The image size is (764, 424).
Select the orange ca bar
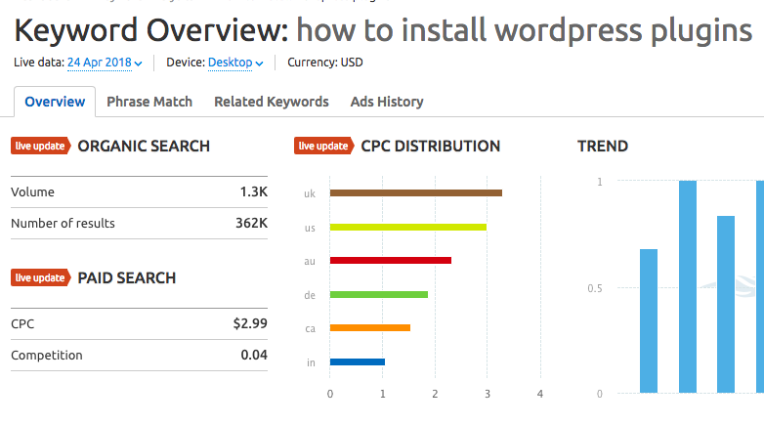click(x=370, y=328)
